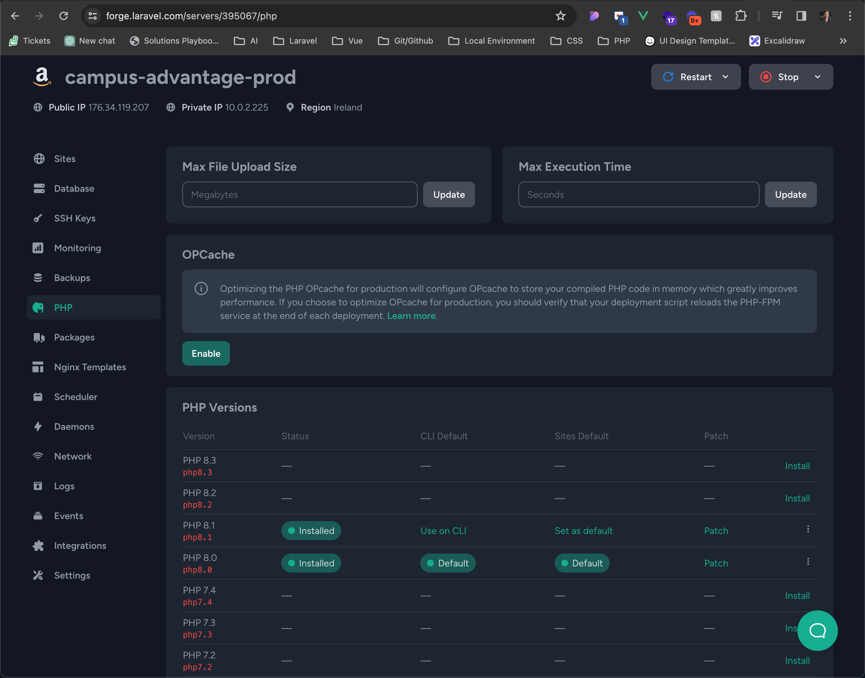The image size is (865, 678).
Task: Install PHP 8.3 version
Action: (797, 466)
